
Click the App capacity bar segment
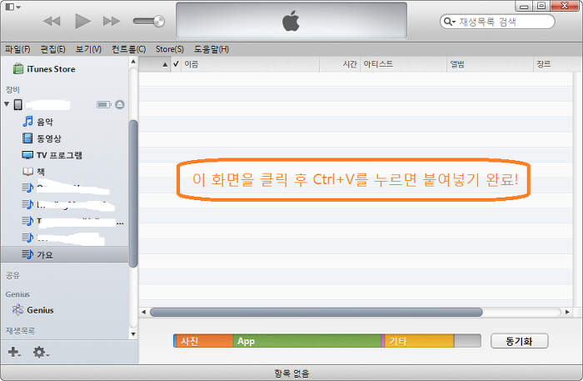[307, 341]
